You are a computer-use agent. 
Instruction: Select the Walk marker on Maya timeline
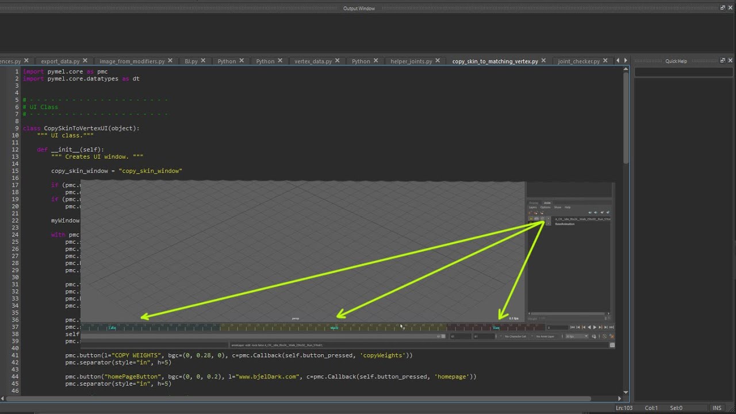[x=334, y=328]
